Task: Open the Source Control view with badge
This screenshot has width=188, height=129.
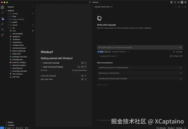Action: point(2,18)
